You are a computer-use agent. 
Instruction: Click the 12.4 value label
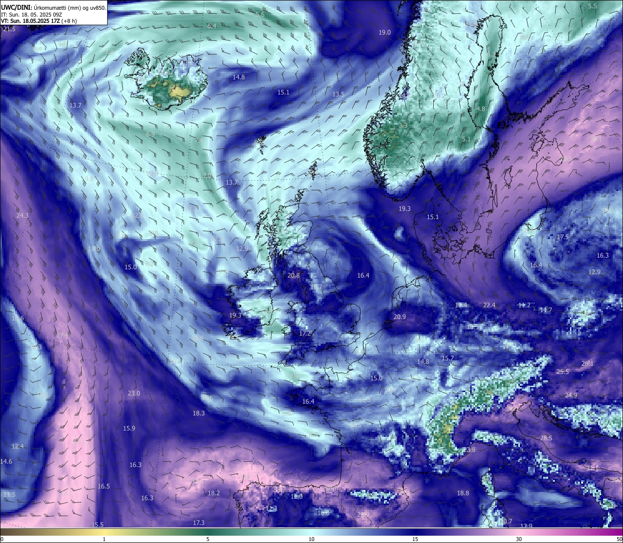(x=18, y=446)
